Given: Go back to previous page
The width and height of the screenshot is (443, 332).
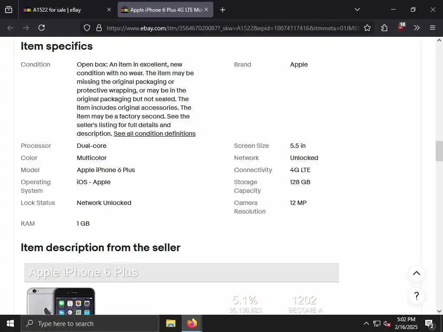Looking at the screenshot, I should coord(10,28).
